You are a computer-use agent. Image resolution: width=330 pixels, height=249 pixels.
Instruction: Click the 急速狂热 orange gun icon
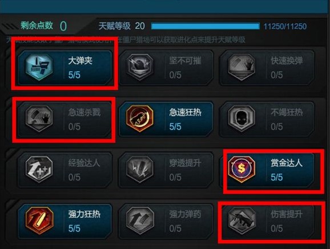tap(140, 119)
